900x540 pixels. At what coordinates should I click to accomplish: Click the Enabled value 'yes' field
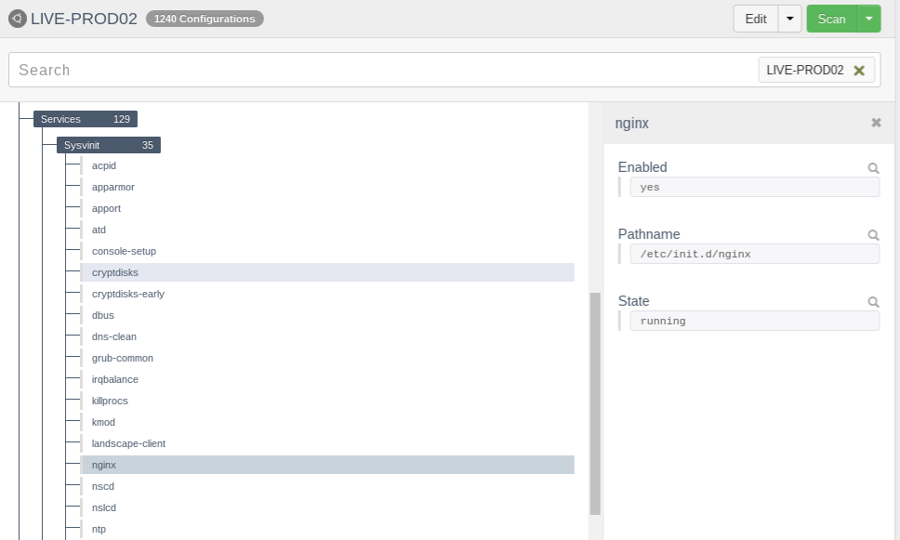[755, 187]
